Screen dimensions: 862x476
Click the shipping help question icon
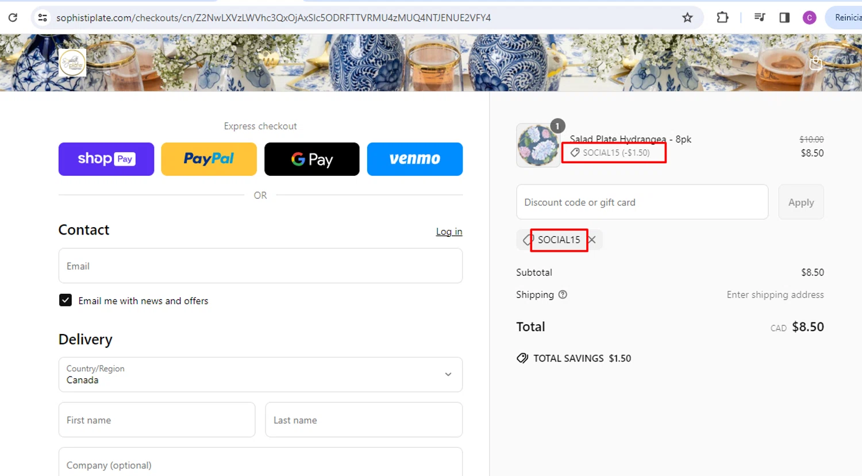pyautogui.click(x=563, y=294)
